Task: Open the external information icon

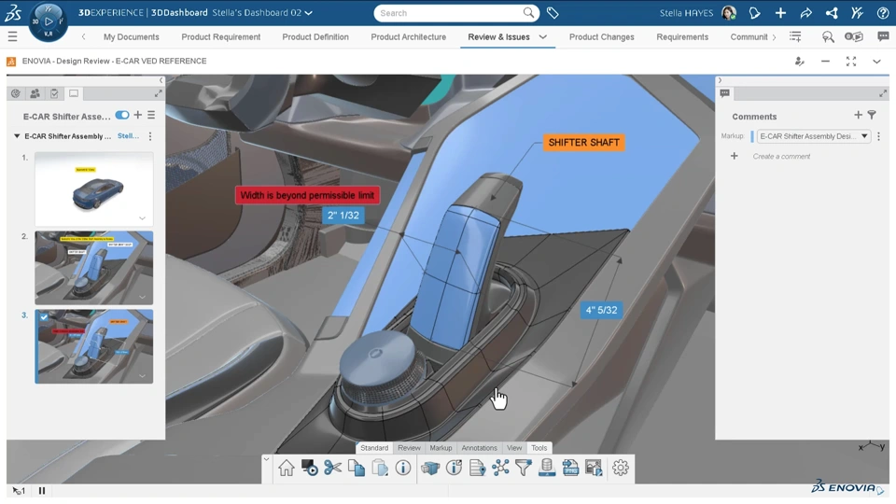Action: click(x=454, y=468)
